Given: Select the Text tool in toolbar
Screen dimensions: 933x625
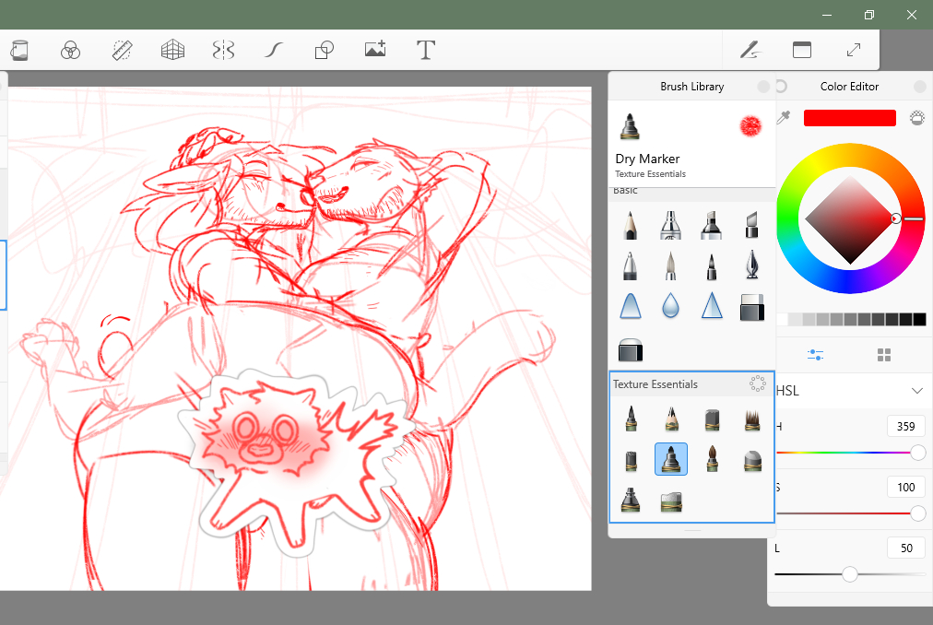Looking at the screenshot, I should pyautogui.click(x=425, y=50).
